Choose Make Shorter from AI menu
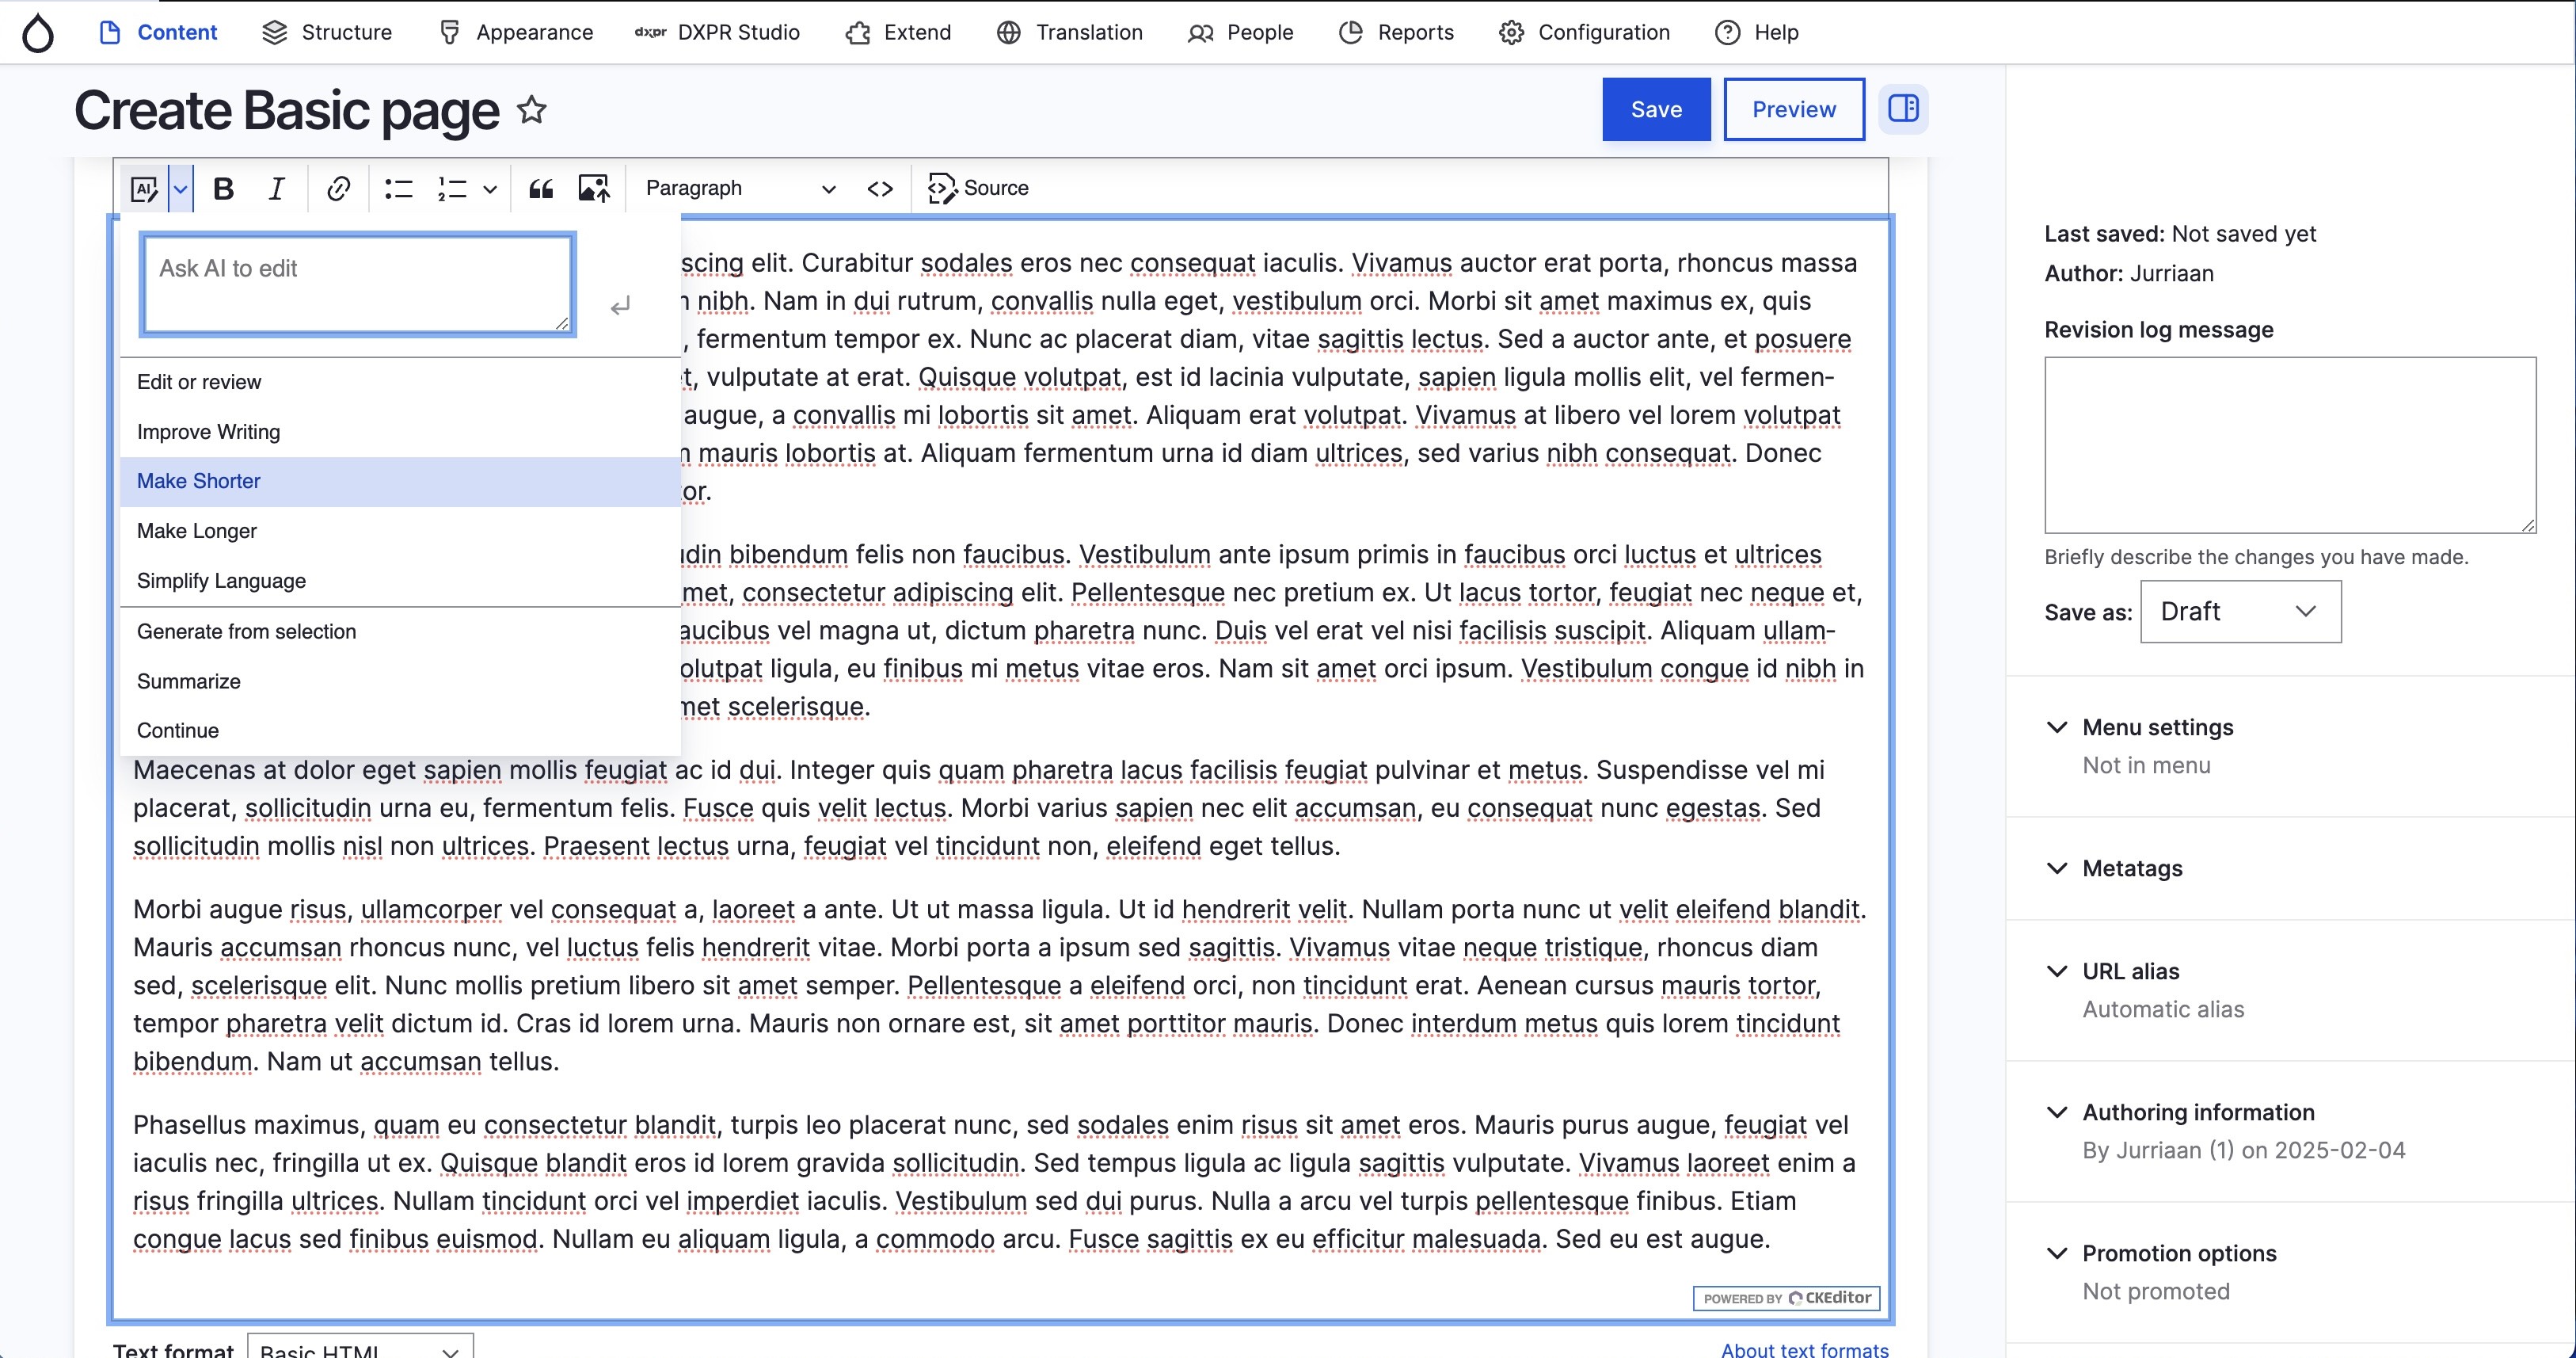The height and width of the screenshot is (1358, 2576). (x=400, y=482)
